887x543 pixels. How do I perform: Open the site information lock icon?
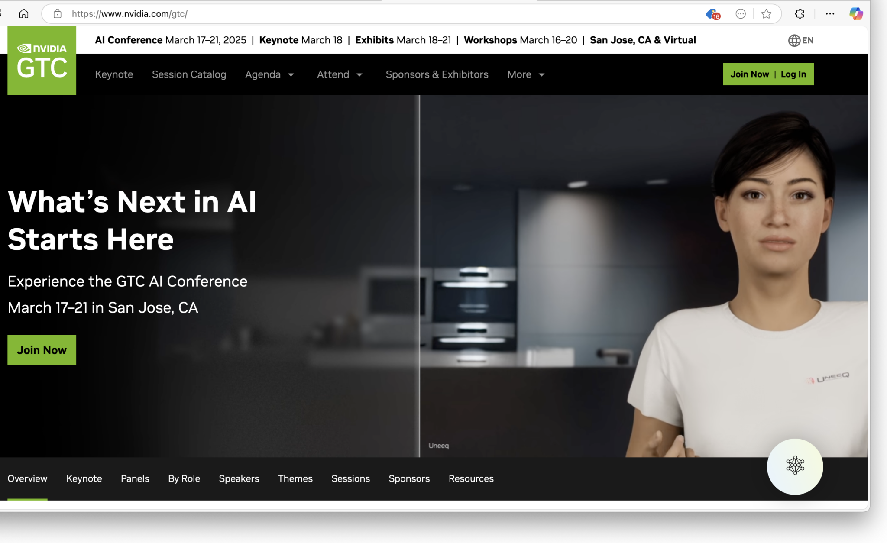click(x=58, y=14)
